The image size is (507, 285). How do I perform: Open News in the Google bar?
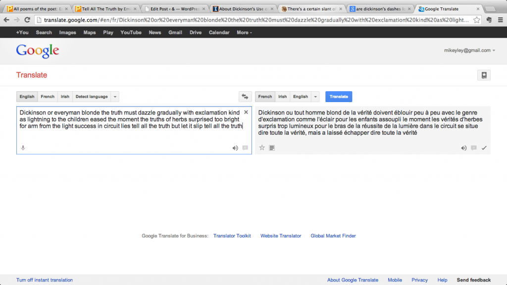coord(154,32)
